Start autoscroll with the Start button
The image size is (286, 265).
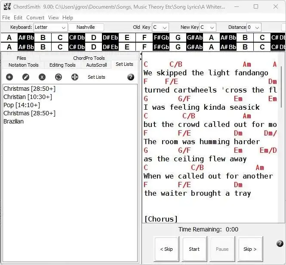tap(194, 249)
